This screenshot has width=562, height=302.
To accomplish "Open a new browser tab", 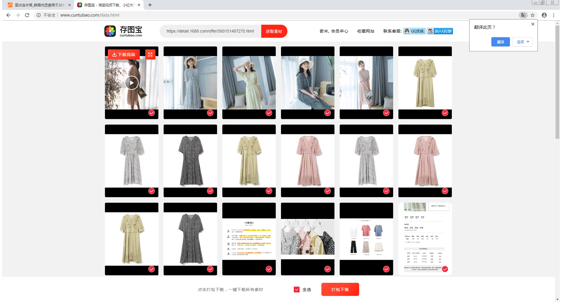I will click(150, 5).
